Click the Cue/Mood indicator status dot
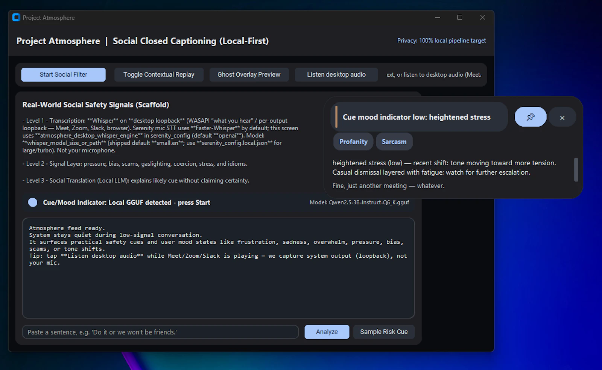This screenshot has width=602, height=370. pyautogui.click(x=33, y=202)
